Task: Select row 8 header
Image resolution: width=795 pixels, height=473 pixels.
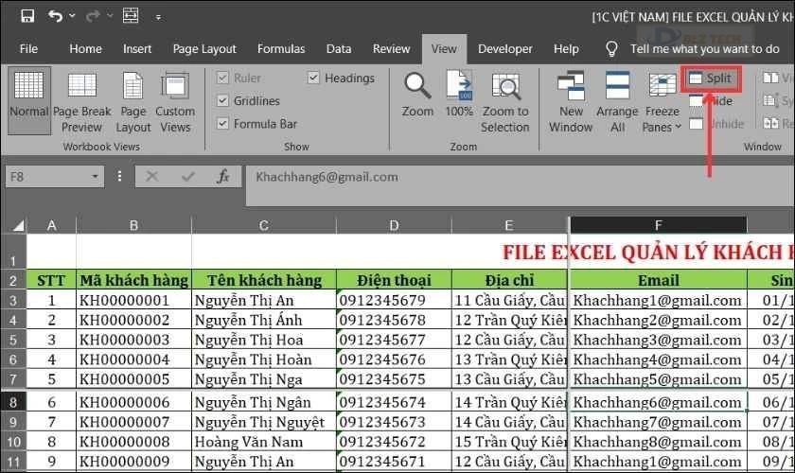Action: [x=13, y=402]
